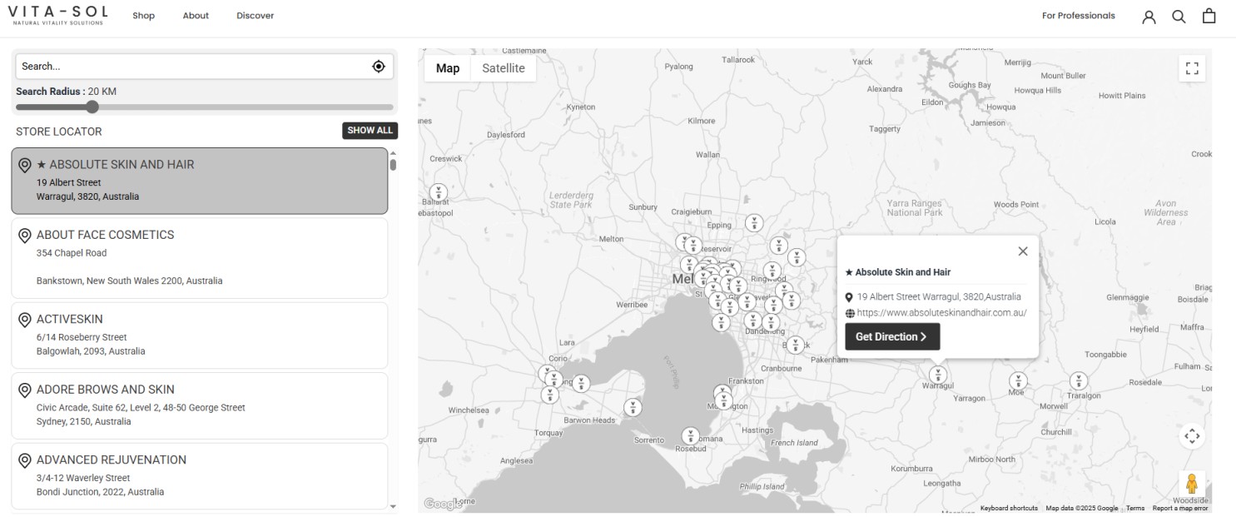Screen dimensions: 1236x517
Task: Click the Search Radius slider handle
Action: coord(92,107)
